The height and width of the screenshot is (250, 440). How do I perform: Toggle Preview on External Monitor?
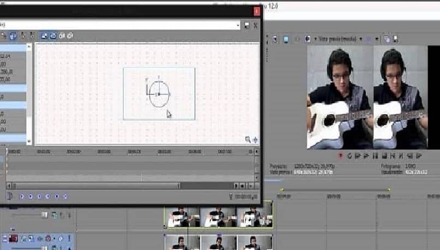286,39
